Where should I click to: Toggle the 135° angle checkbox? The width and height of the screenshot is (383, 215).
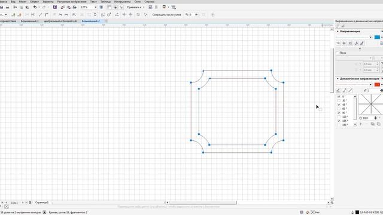pyautogui.click(x=339, y=121)
